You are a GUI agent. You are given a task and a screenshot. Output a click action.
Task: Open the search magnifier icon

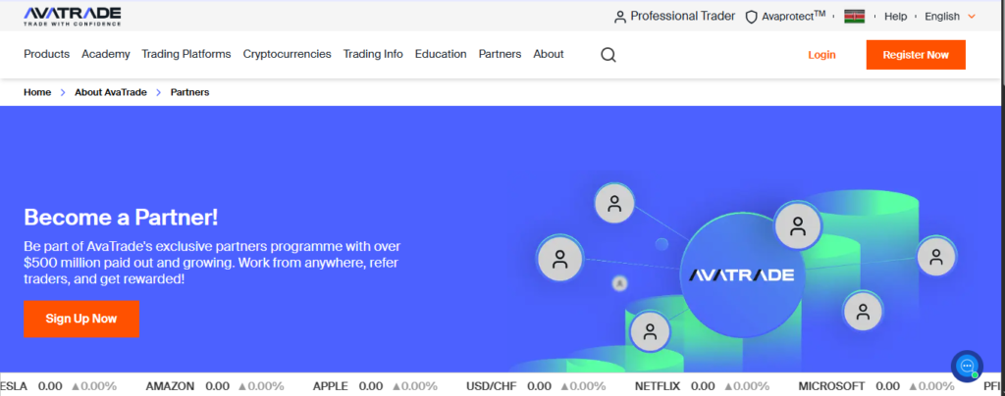pos(608,55)
